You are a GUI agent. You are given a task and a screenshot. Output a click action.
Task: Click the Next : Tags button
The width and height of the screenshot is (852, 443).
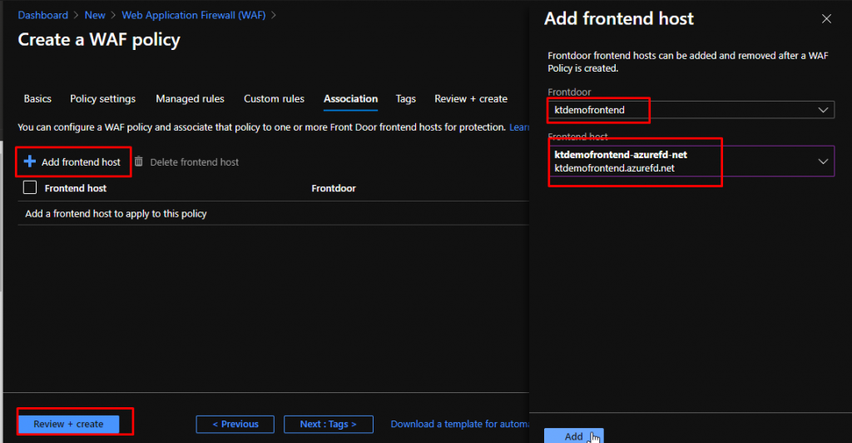[x=328, y=424]
